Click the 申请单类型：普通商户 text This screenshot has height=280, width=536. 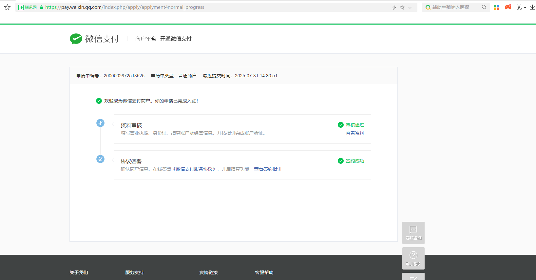[174, 76]
